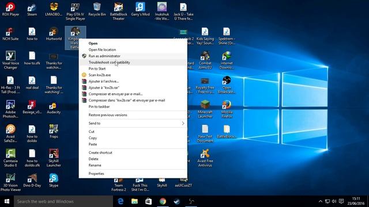This screenshot has width=369, height=207.
Task: Select Team Fortress 2 desktop icon
Action: point(118,185)
